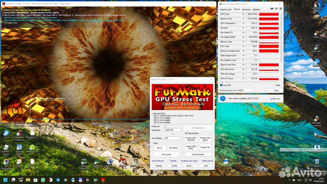
Task: Launch GPU Shark tool
Action: [173, 148]
